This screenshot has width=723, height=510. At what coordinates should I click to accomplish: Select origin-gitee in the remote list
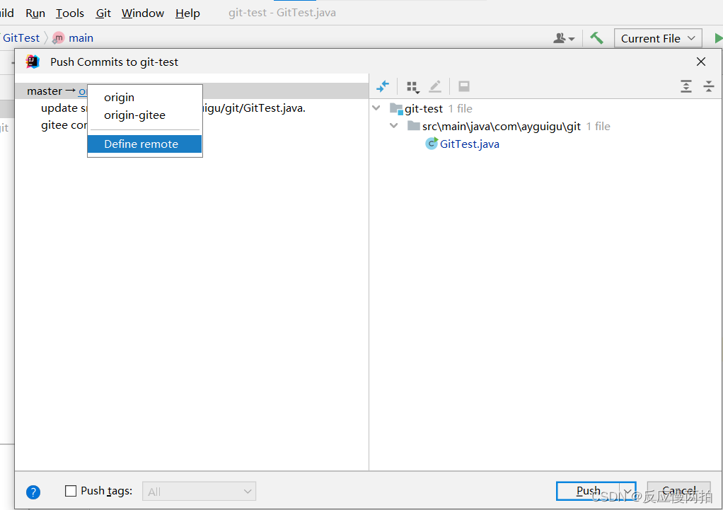click(134, 115)
